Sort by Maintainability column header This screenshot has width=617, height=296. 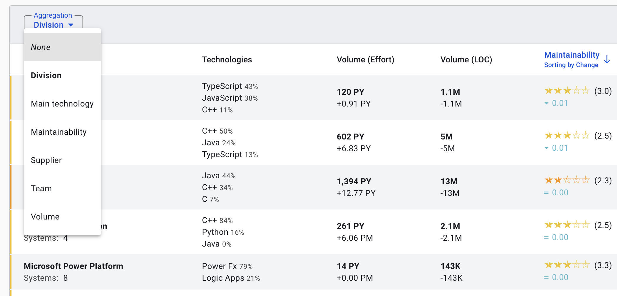(x=571, y=55)
